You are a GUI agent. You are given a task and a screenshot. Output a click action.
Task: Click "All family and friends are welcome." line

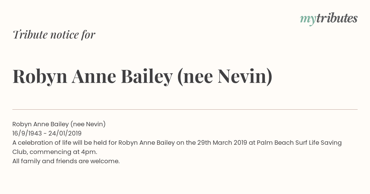[x=66, y=161]
